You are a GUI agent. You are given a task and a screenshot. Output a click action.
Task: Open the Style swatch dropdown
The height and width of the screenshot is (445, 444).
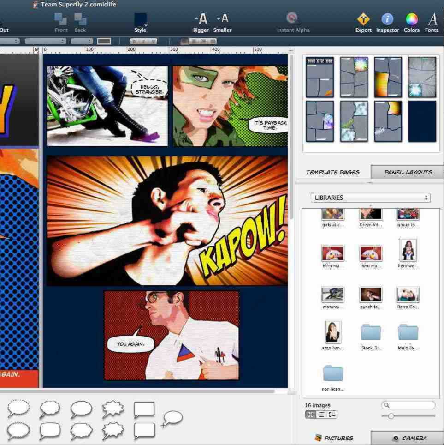(141, 20)
